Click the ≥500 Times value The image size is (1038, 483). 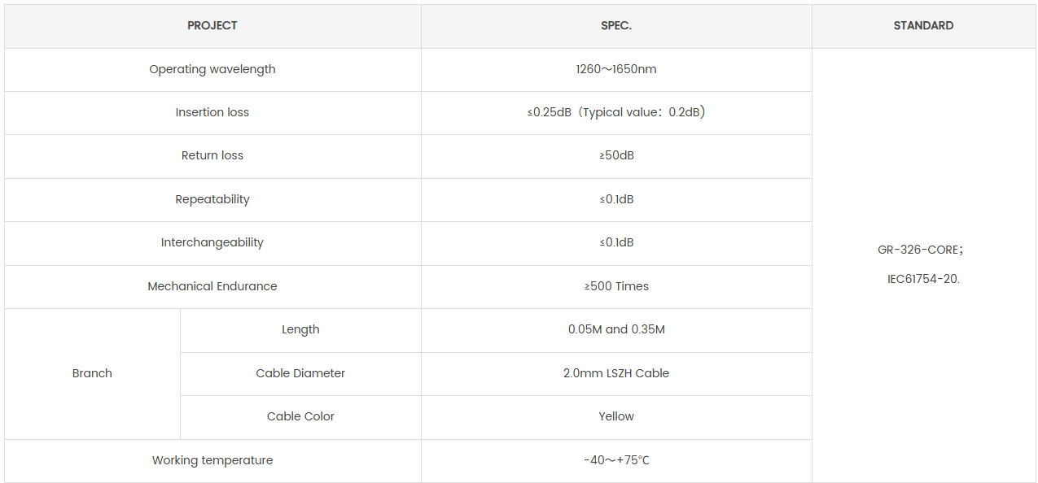tap(616, 287)
